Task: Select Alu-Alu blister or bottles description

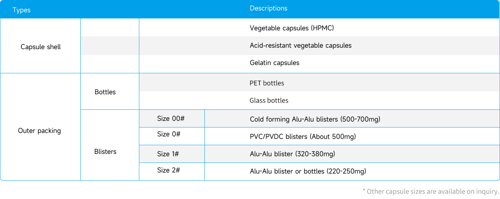Action: (x=308, y=171)
